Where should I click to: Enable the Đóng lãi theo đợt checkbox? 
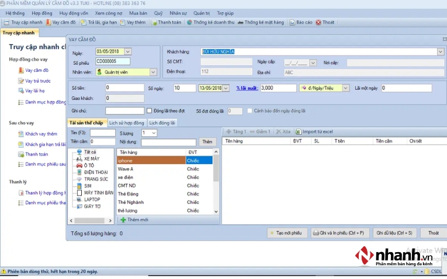tap(150, 110)
